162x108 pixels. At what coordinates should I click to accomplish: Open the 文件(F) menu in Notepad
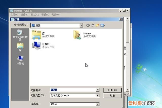click(14, 15)
